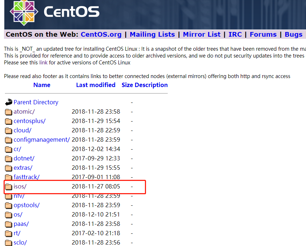Click the folder icon beside extras/
Screen dimensions: 306x246
[9, 168]
